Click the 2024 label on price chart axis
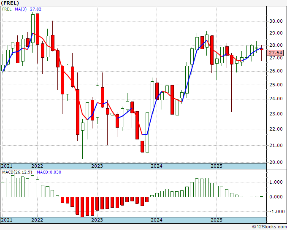This screenshot has height=230, width=287. (157, 166)
